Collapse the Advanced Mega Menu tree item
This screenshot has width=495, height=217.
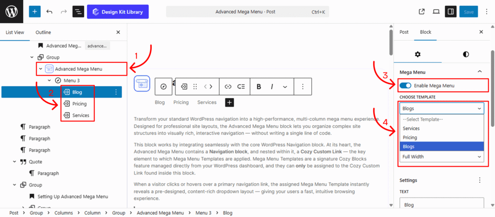pyautogui.click(x=40, y=69)
